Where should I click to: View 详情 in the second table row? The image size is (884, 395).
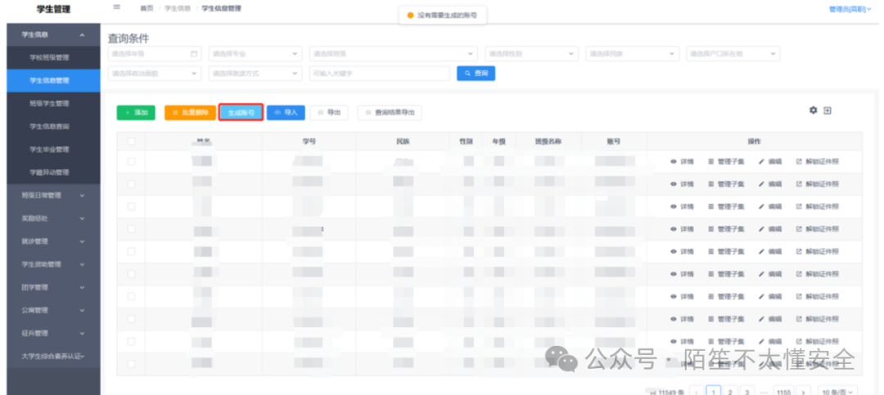(x=682, y=184)
